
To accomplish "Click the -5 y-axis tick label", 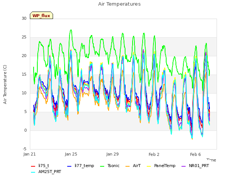I will [x=25, y=149].
